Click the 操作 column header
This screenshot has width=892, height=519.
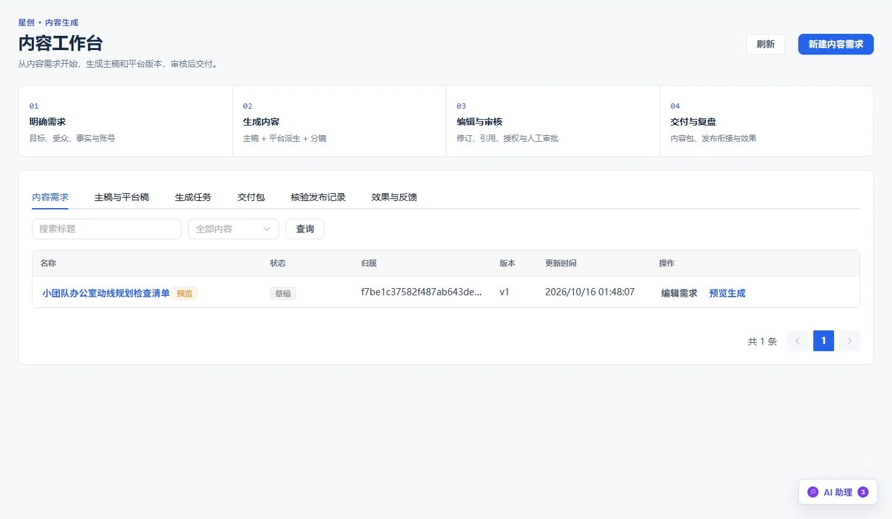(x=667, y=263)
